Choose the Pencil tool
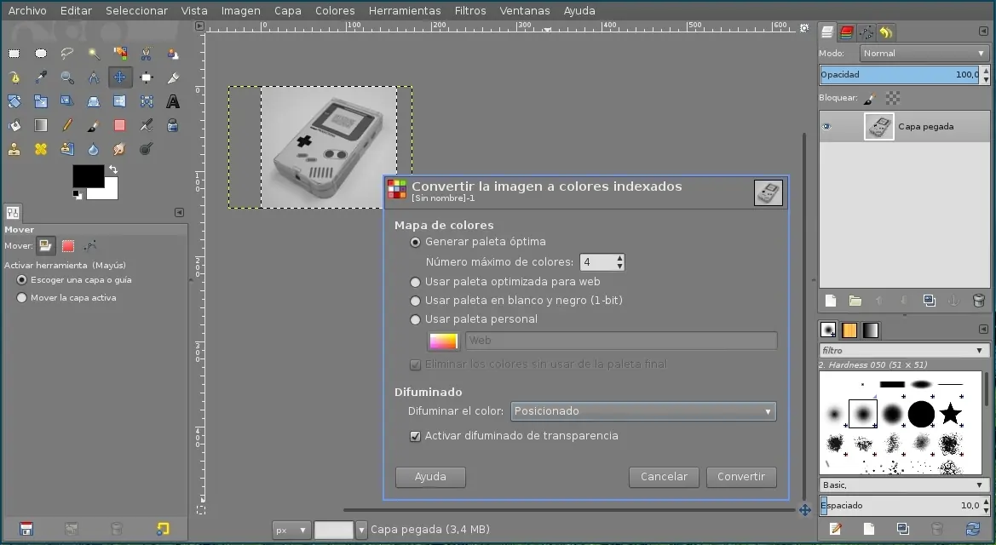Screen dimensions: 996x545 click(67, 125)
